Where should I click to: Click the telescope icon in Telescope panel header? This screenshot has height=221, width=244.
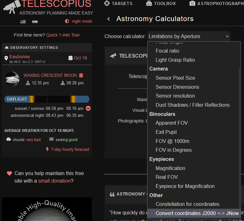click(x=113, y=56)
